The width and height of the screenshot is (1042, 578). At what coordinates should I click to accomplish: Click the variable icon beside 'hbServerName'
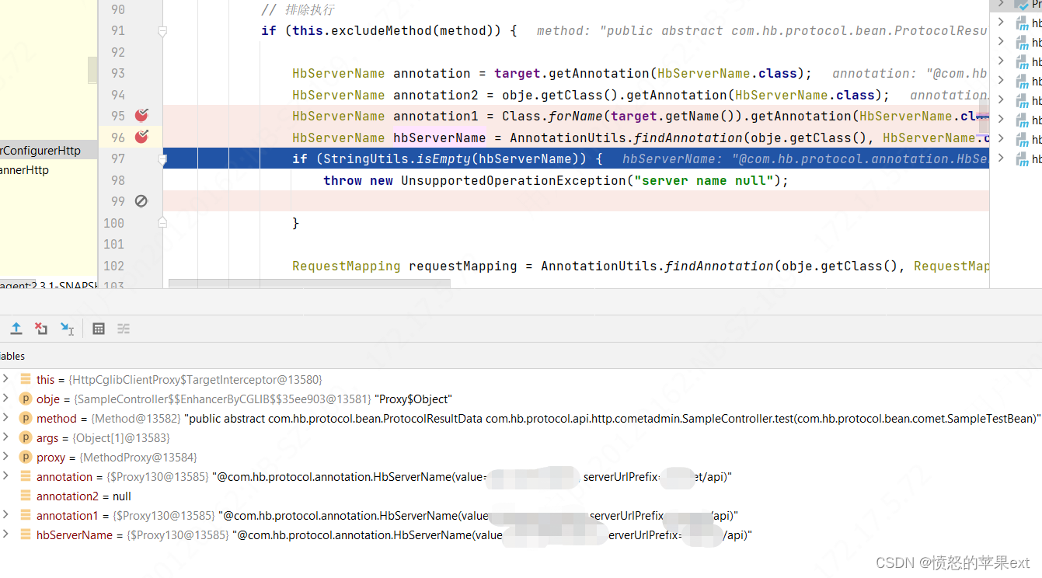click(x=26, y=535)
